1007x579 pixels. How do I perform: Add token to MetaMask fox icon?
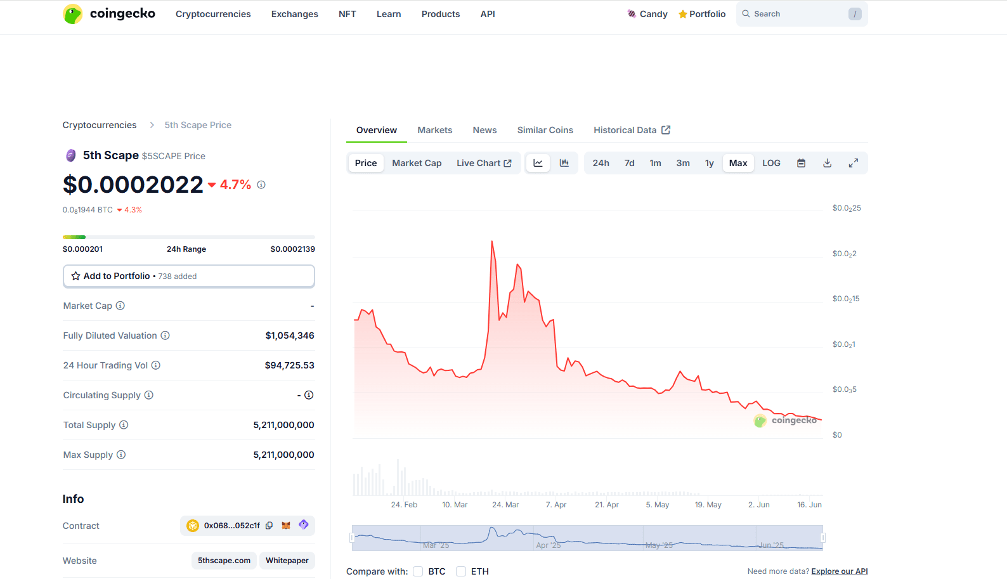(x=286, y=526)
